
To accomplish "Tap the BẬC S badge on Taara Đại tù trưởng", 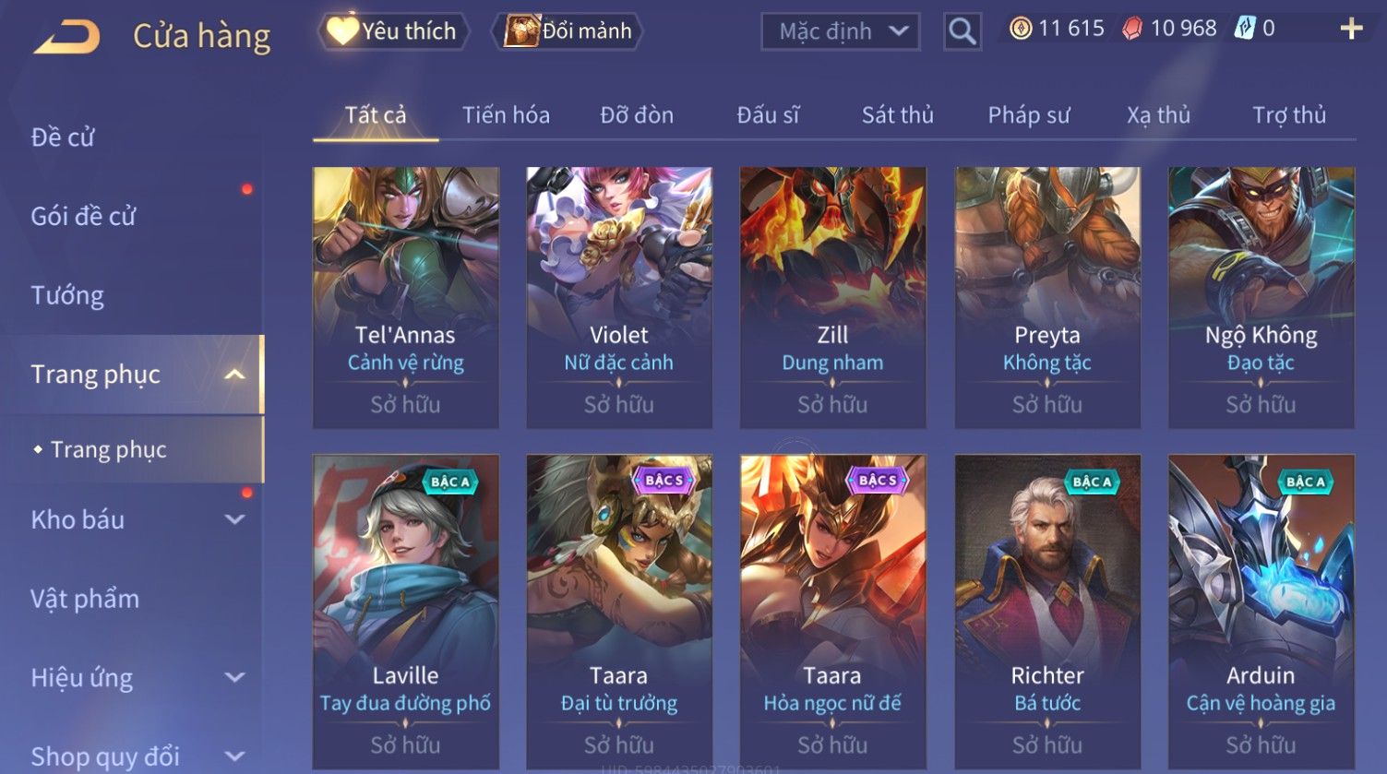I will pyautogui.click(x=664, y=480).
